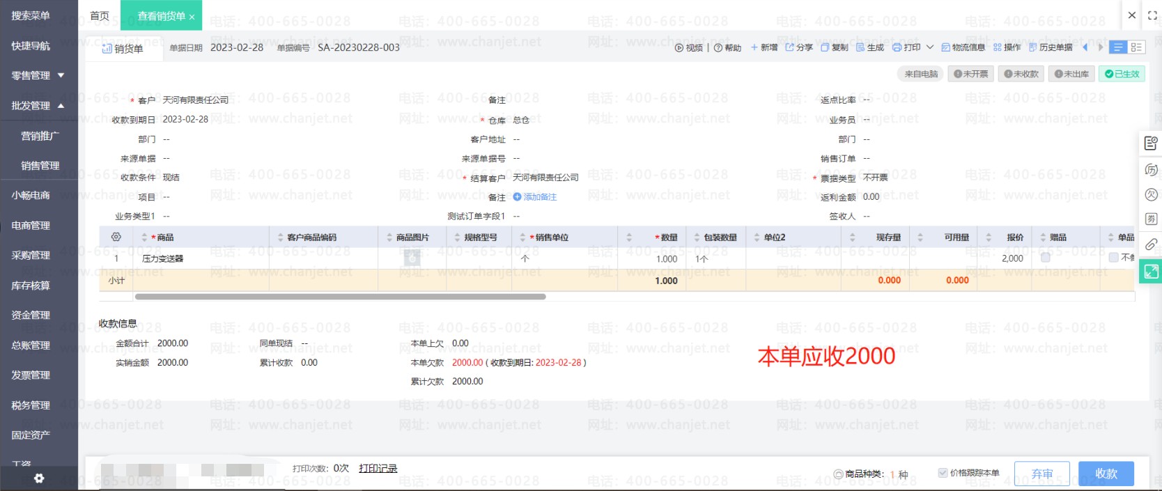Open 固定资产 sidebar item

click(31, 435)
